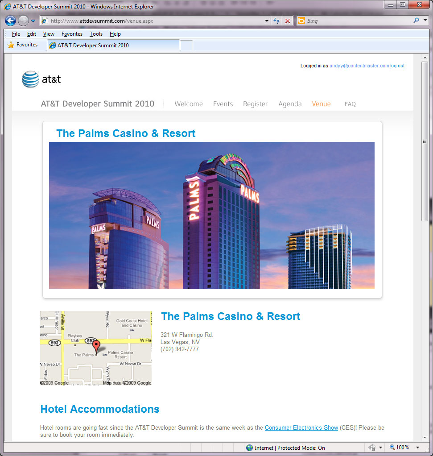Viewport: 433px width, 456px height.
Task: Click the AT&T globe logo
Action: click(30, 79)
